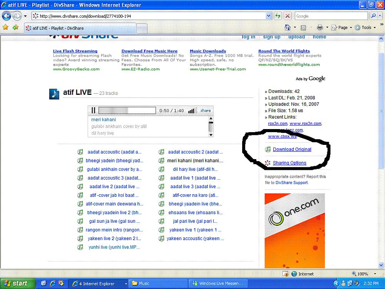This screenshot has height=289, width=385.
Task: Click the Home toolbar icon
Action: (288, 27)
